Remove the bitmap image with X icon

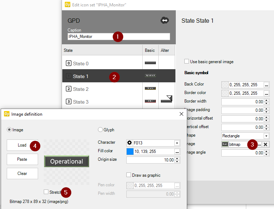click(265, 144)
